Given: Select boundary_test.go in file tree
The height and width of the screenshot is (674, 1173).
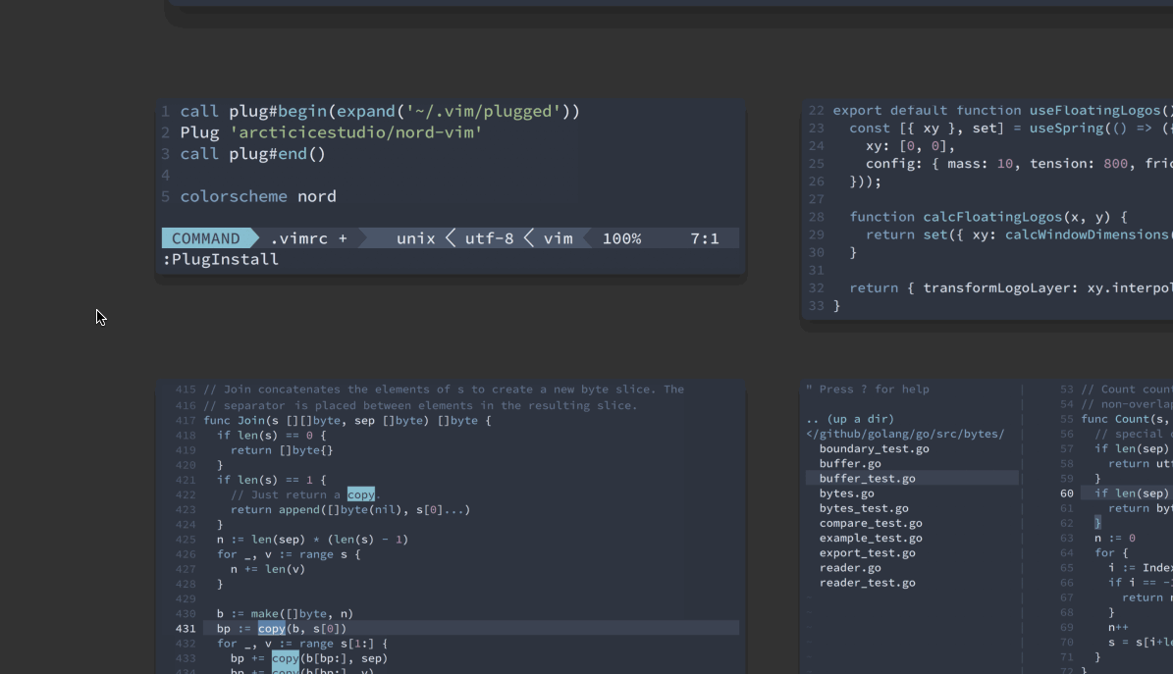Looking at the screenshot, I should [x=874, y=448].
